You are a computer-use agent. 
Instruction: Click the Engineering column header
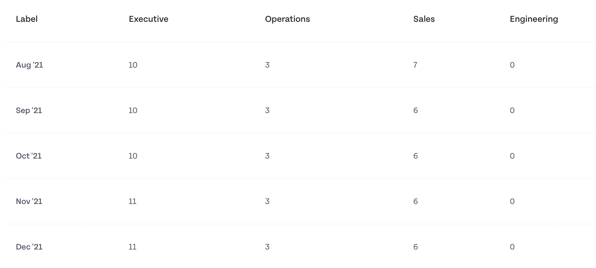pos(534,19)
